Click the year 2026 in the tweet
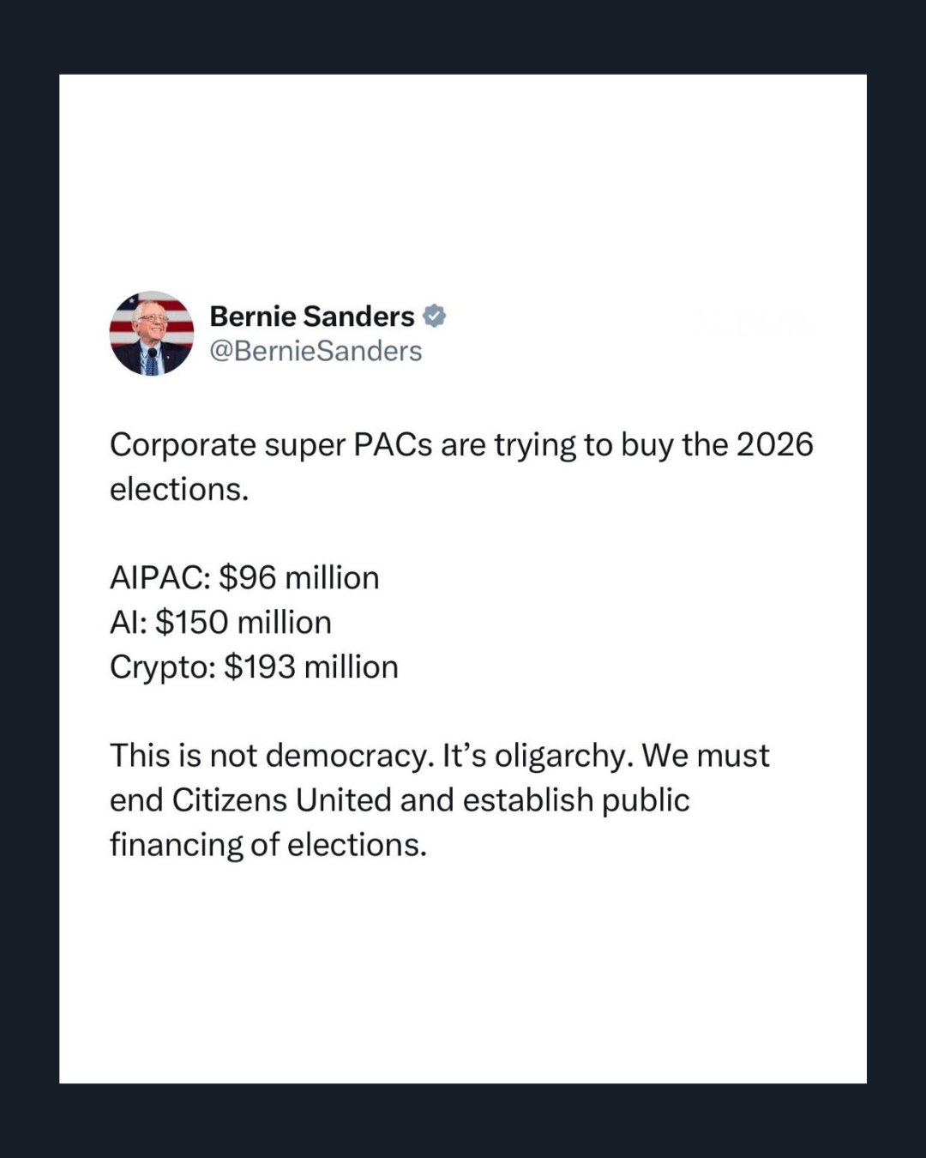Viewport: 926px width, 1158px height. click(774, 445)
